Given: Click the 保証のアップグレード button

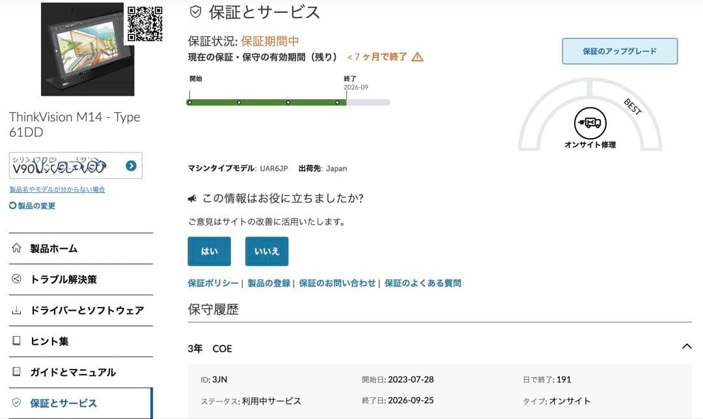Looking at the screenshot, I should pyautogui.click(x=620, y=51).
